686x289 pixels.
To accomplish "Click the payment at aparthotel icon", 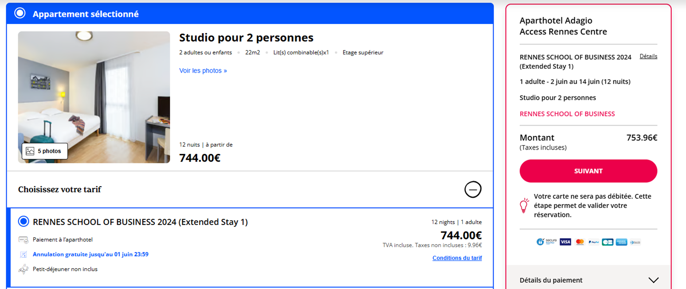I will coord(24,239).
